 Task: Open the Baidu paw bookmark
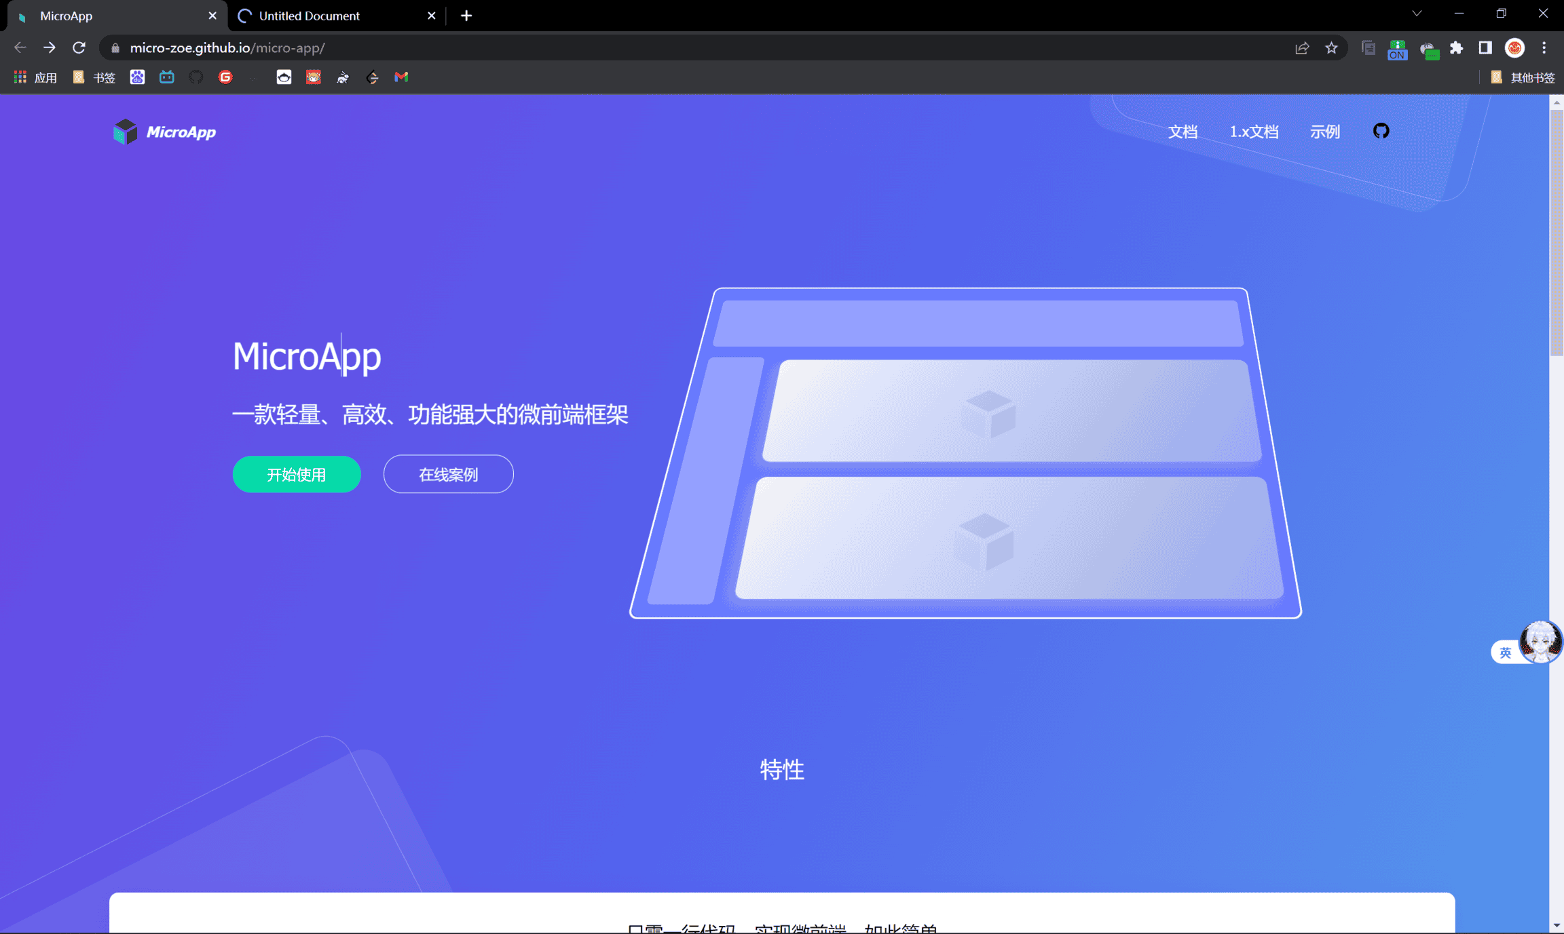tap(137, 77)
